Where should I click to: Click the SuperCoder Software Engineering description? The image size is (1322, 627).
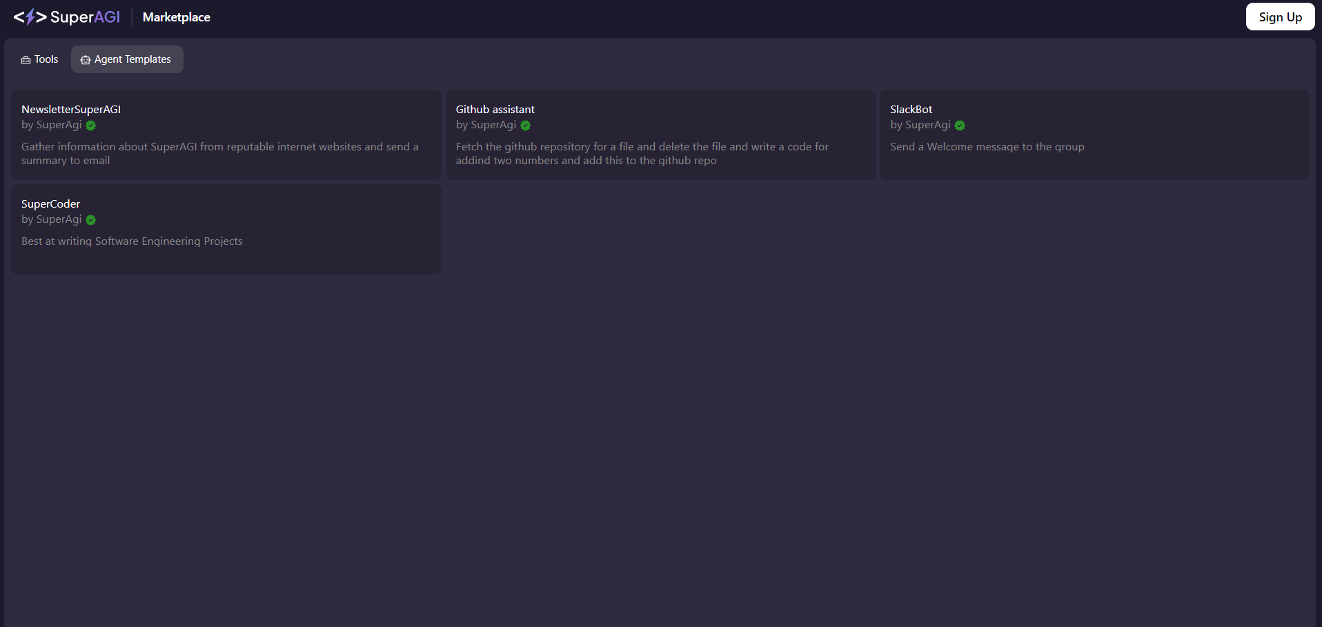click(x=132, y=241)
